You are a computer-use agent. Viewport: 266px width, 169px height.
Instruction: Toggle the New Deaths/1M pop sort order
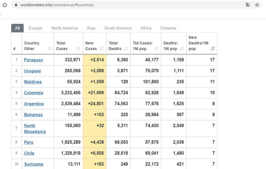click(213, 49)
